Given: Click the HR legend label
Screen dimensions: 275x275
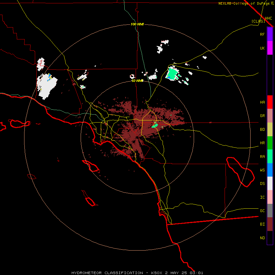Looking at the screenshot, I should click(262, 143).
